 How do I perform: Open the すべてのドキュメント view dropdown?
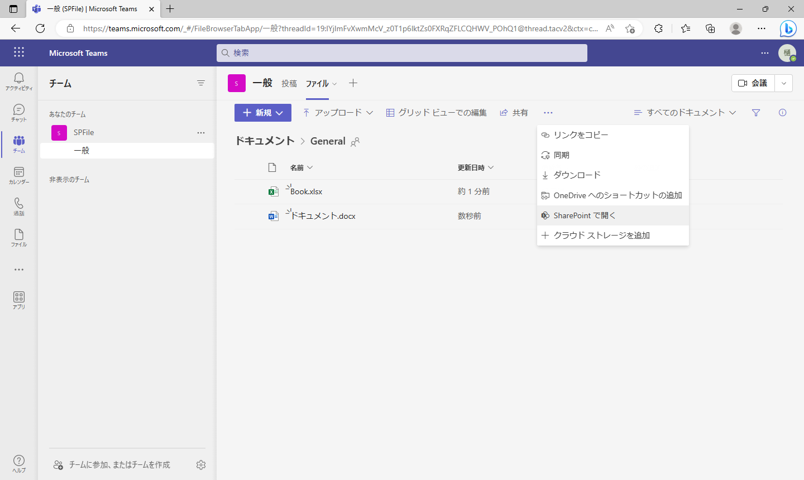(685, 113)
